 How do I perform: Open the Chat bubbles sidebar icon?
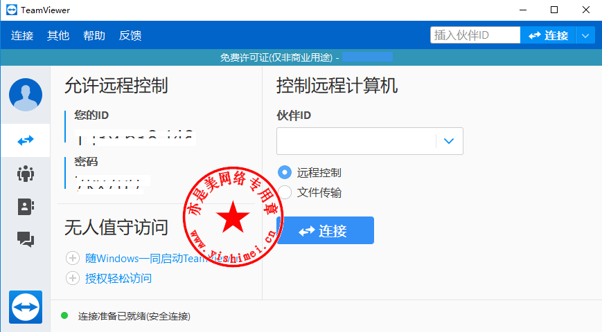(x=26, y=239)
